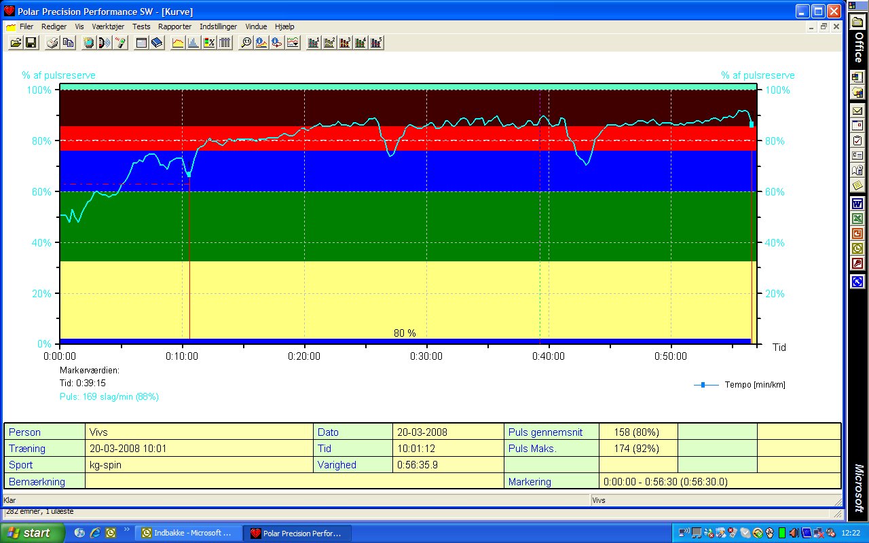The image size is (869, 543).
Task: Click the document icon left of Filer
Action: click(x=11, y=26)
